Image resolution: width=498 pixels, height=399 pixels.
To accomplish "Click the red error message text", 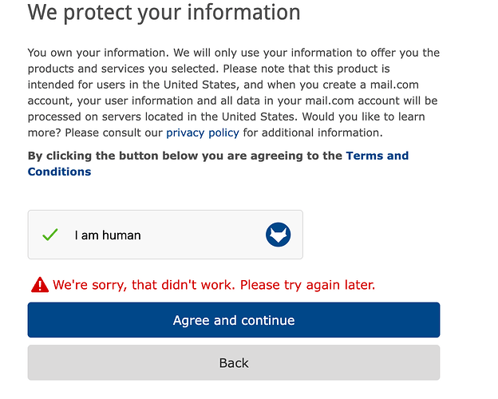I will point(214,285).
